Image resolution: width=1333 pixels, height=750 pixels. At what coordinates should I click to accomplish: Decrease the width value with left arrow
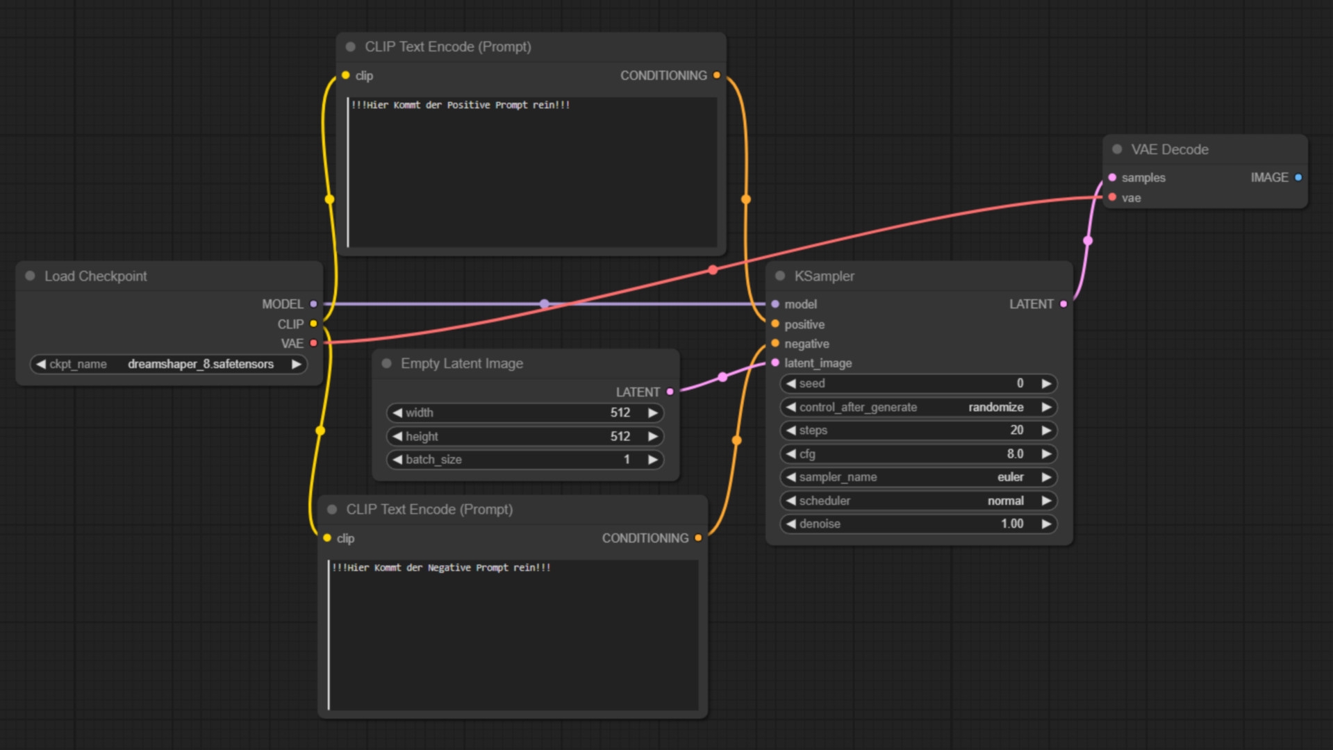point(397,413)
